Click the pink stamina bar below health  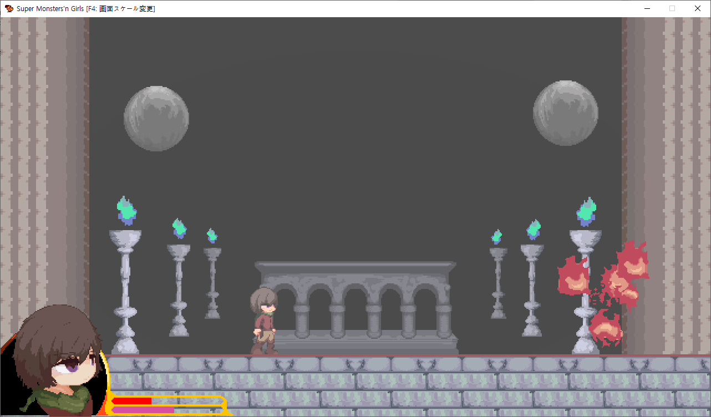click(143, 410)
